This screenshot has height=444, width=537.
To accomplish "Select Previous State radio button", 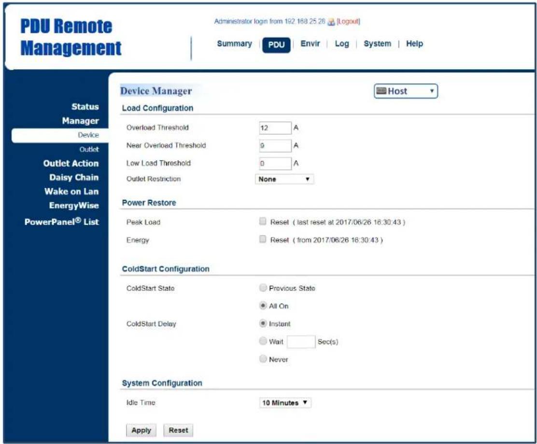I will tap(263, 288).
